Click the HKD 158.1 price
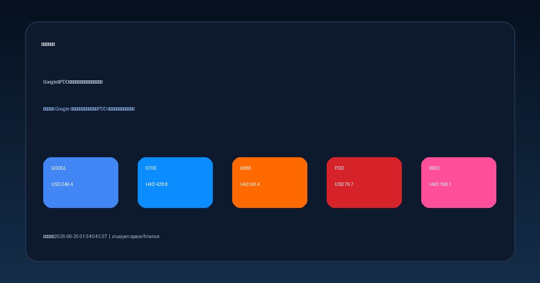This screenshot has height=283, width=540. click(440, 184)
